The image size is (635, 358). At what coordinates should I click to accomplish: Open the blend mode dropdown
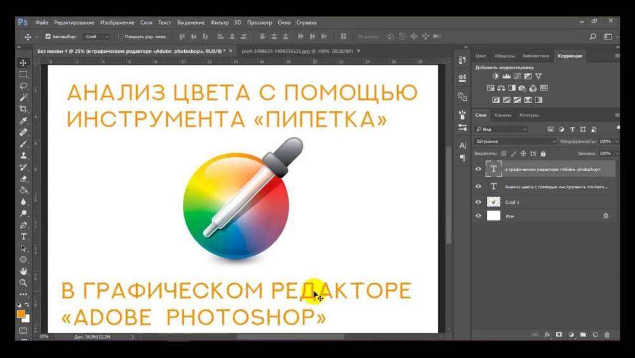[x=515, y=142]
